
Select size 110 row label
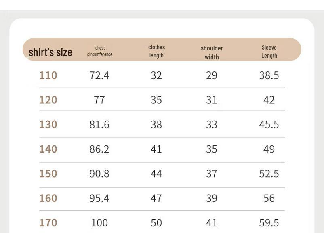click(x=48, y=75)
